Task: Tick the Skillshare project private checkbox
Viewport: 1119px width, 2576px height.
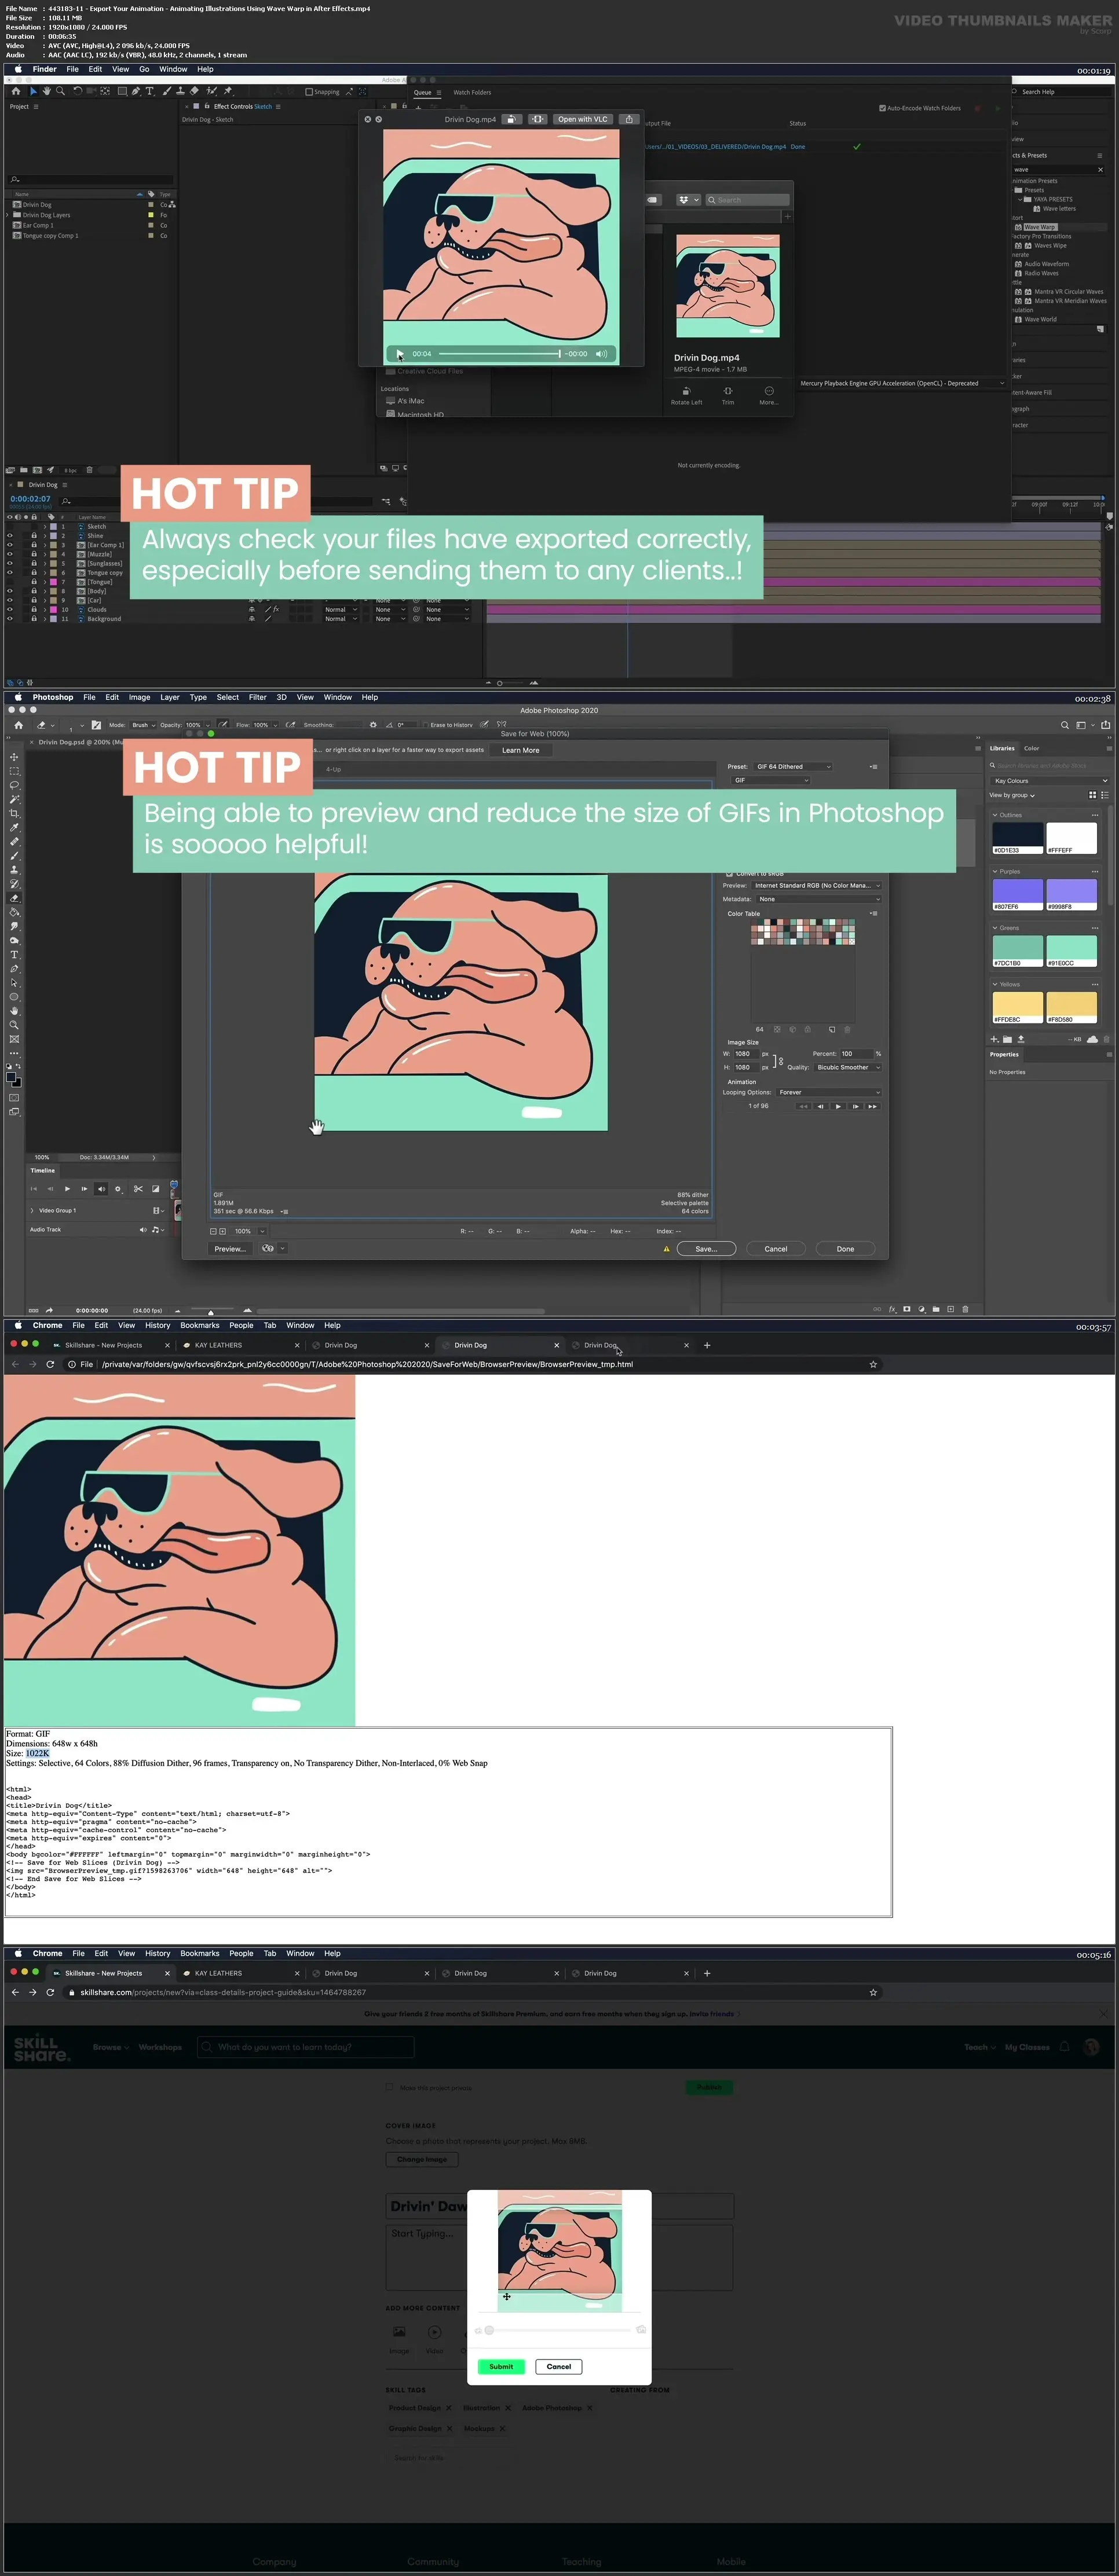Action: 389,2087
